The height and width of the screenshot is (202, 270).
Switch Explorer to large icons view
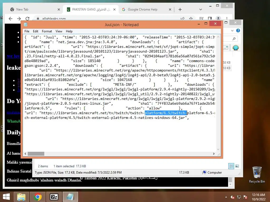[x=237, y=166]
